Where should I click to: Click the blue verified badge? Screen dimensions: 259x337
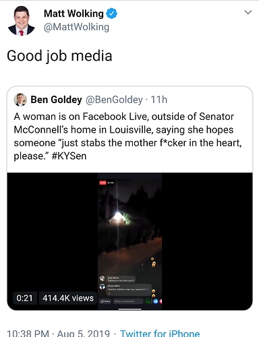coord(111,13)
